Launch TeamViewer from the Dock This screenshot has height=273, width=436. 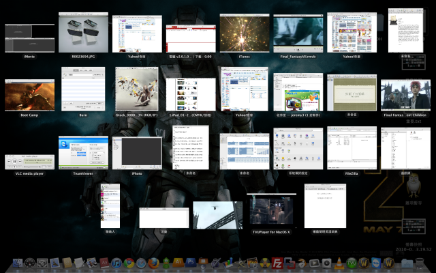click(x=376, y=263)
